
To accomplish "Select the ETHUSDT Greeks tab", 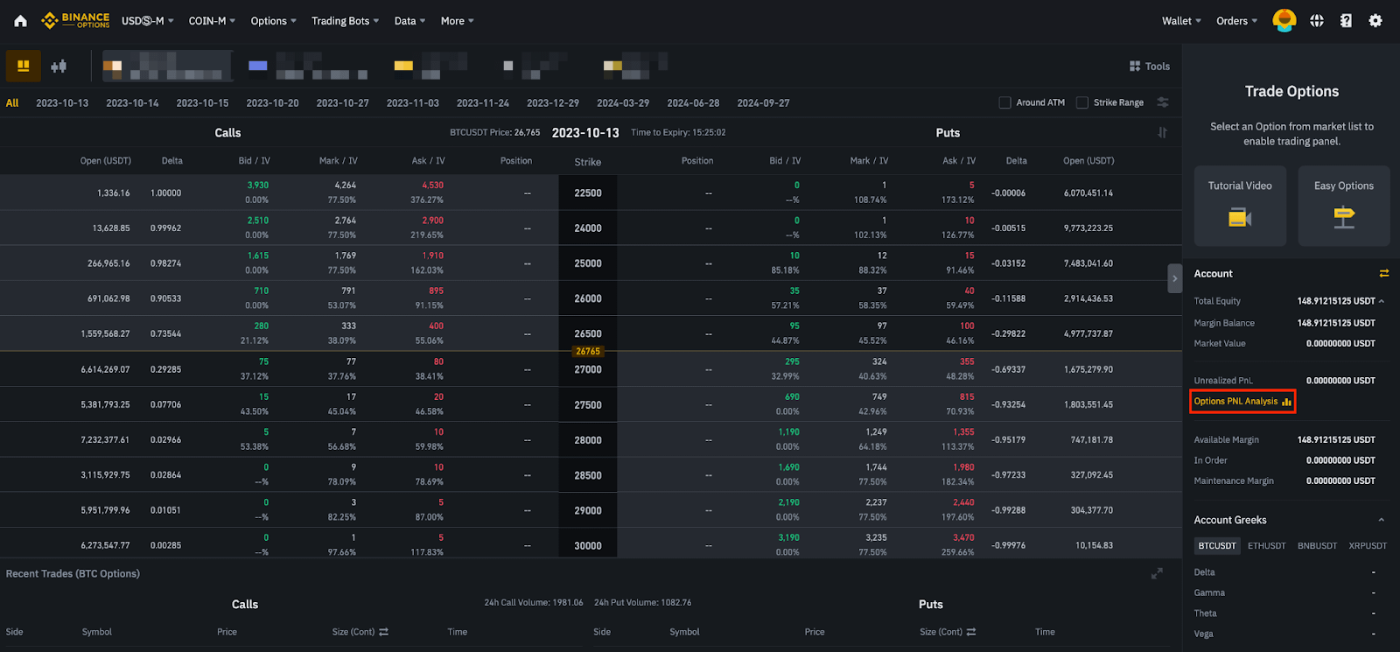I will pyautogui.click(x=1266, y=545).
